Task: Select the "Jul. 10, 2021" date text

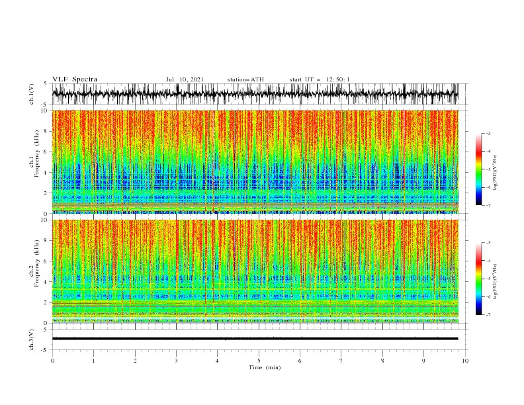Action: click(x=185, y=79)
